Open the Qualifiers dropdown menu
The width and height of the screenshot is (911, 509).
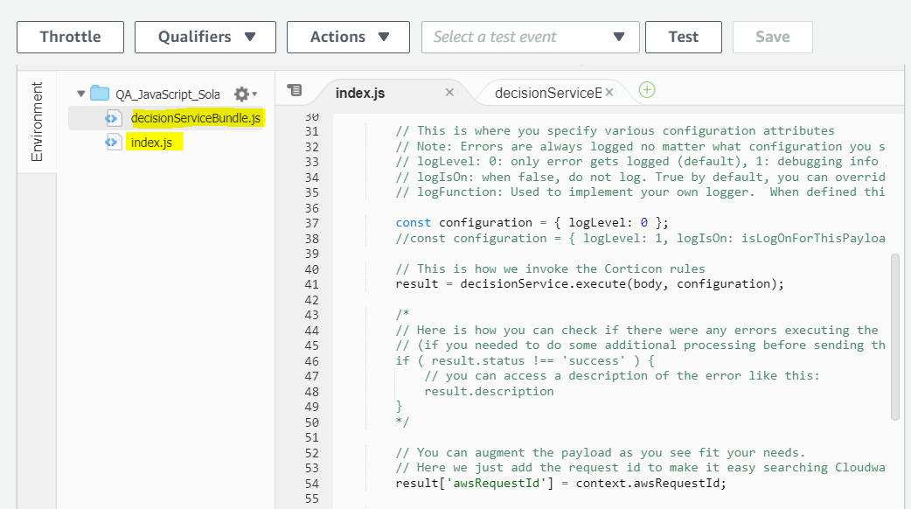(205, 37)
